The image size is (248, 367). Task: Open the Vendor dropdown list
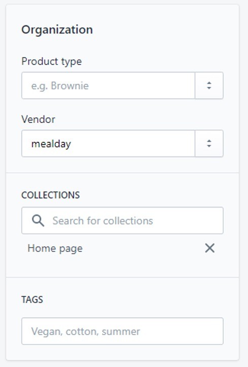209,143
